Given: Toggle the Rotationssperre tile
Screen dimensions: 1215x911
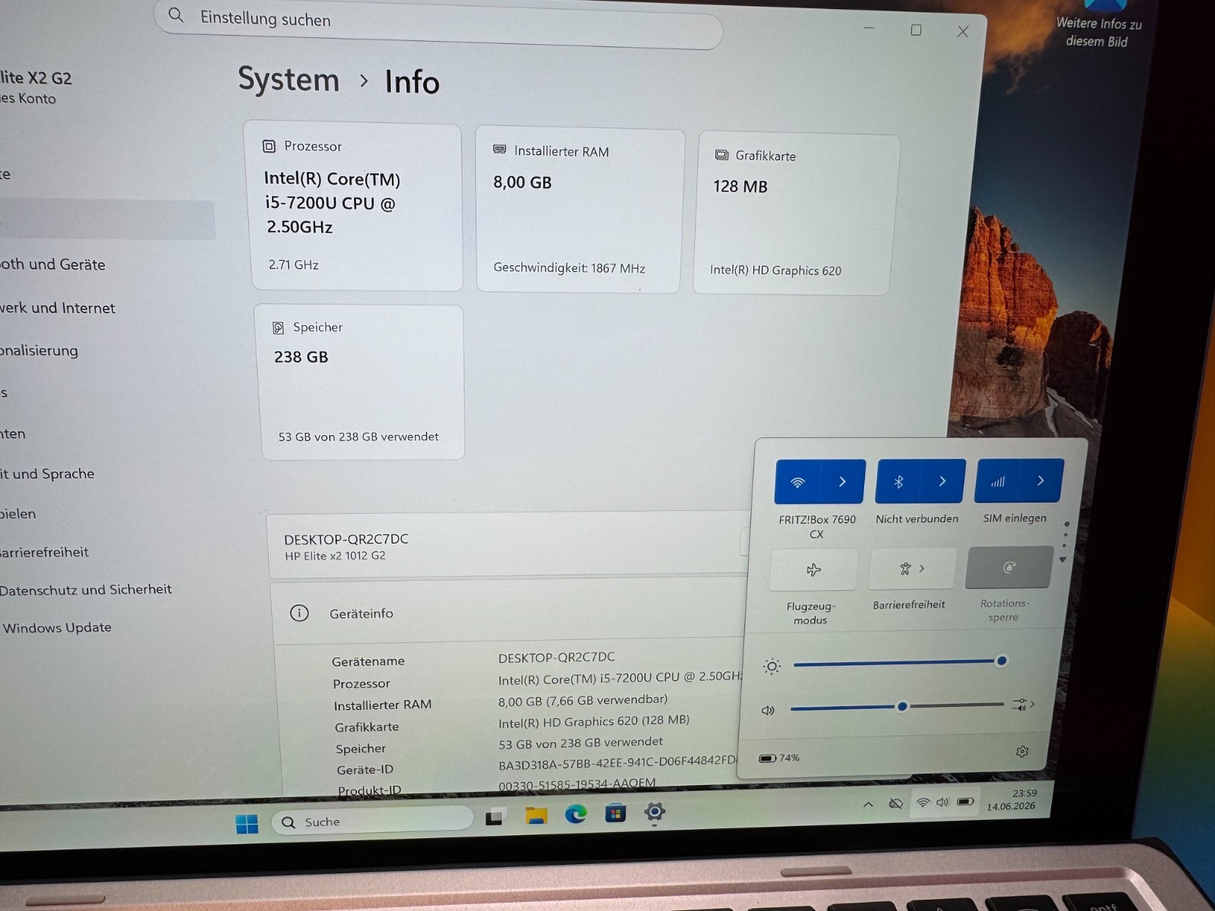Looking at the screenshot, I should (x=1009, y=567).
